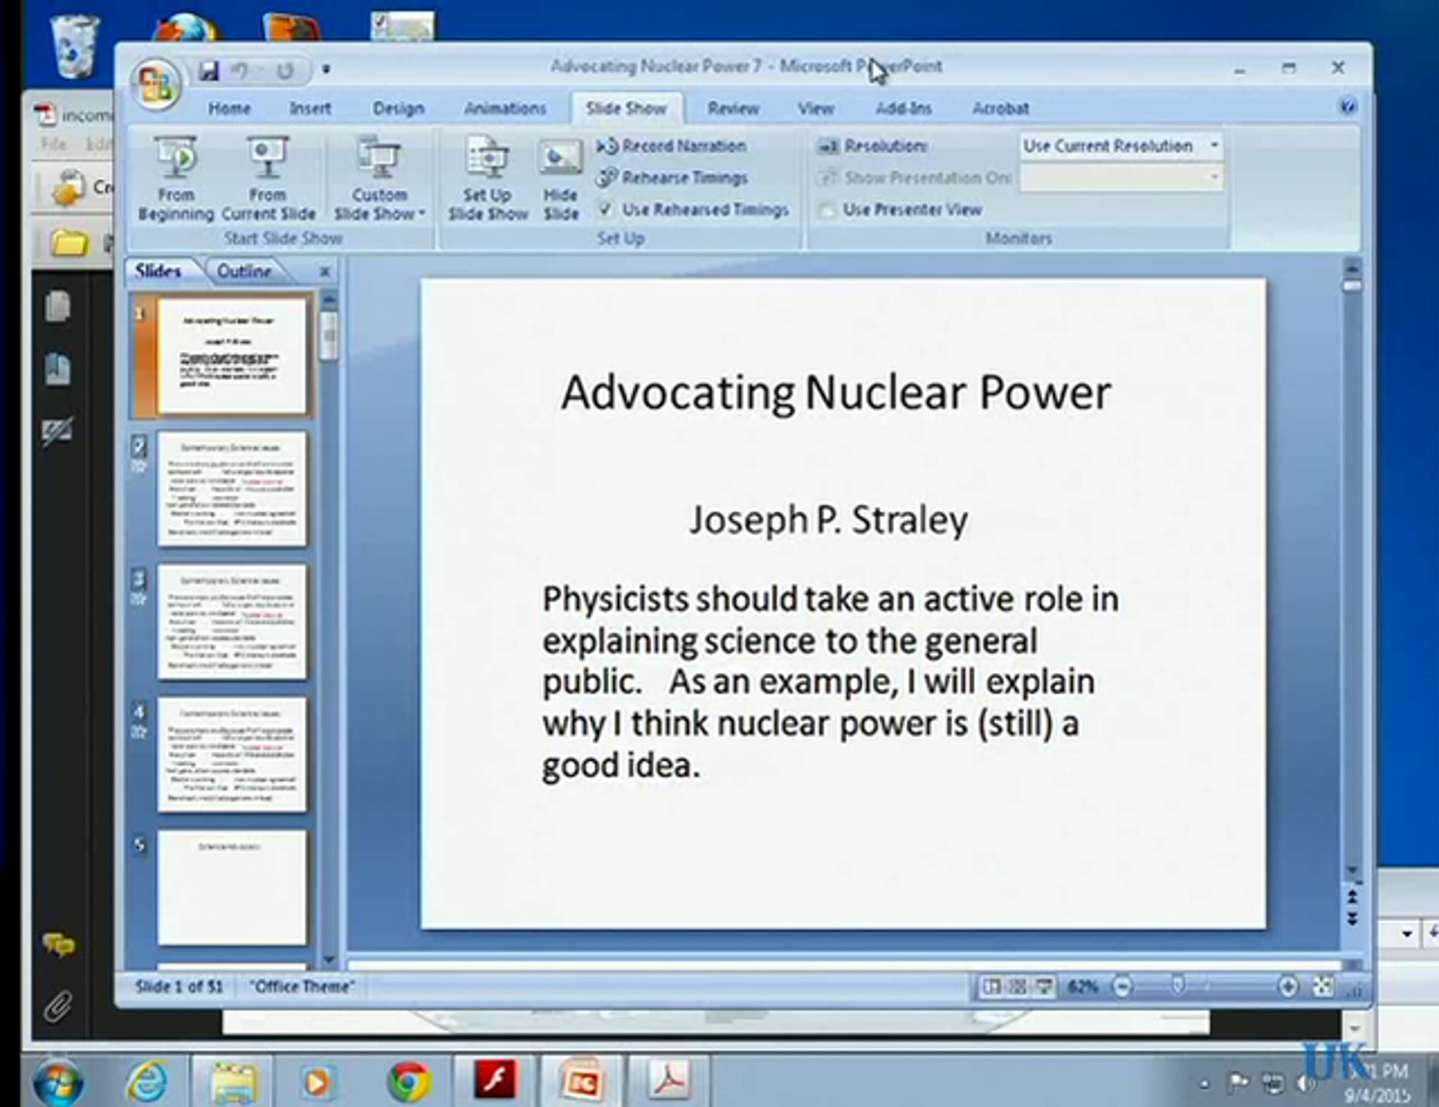Image resolution: width=1439 pixels, height=1107 pixels.
Task: Start slide show From Beginning
Action: (x=176, y=179)
